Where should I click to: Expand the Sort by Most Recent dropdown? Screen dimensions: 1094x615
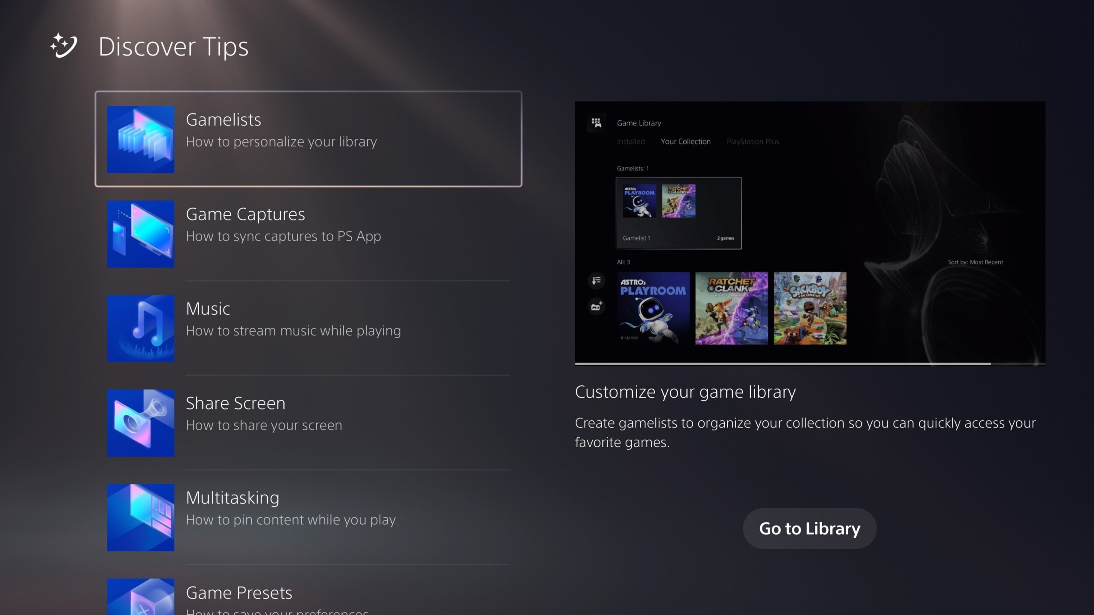[976, 262]
